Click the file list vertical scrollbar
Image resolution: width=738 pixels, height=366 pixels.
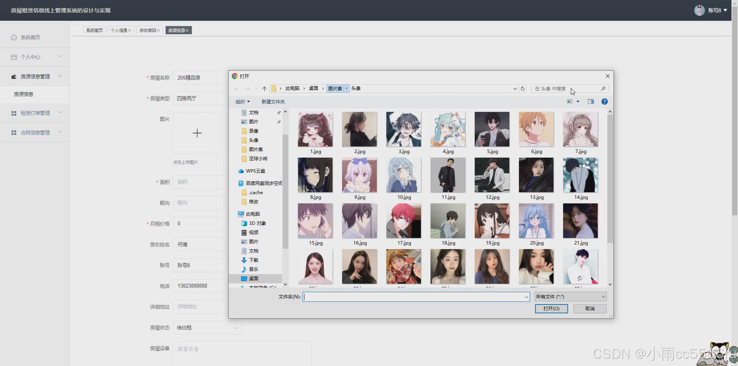pos(610,179)
